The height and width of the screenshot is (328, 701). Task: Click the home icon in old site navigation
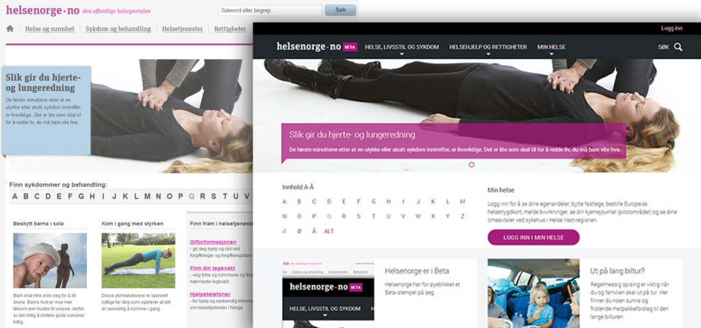click(10, 29)
